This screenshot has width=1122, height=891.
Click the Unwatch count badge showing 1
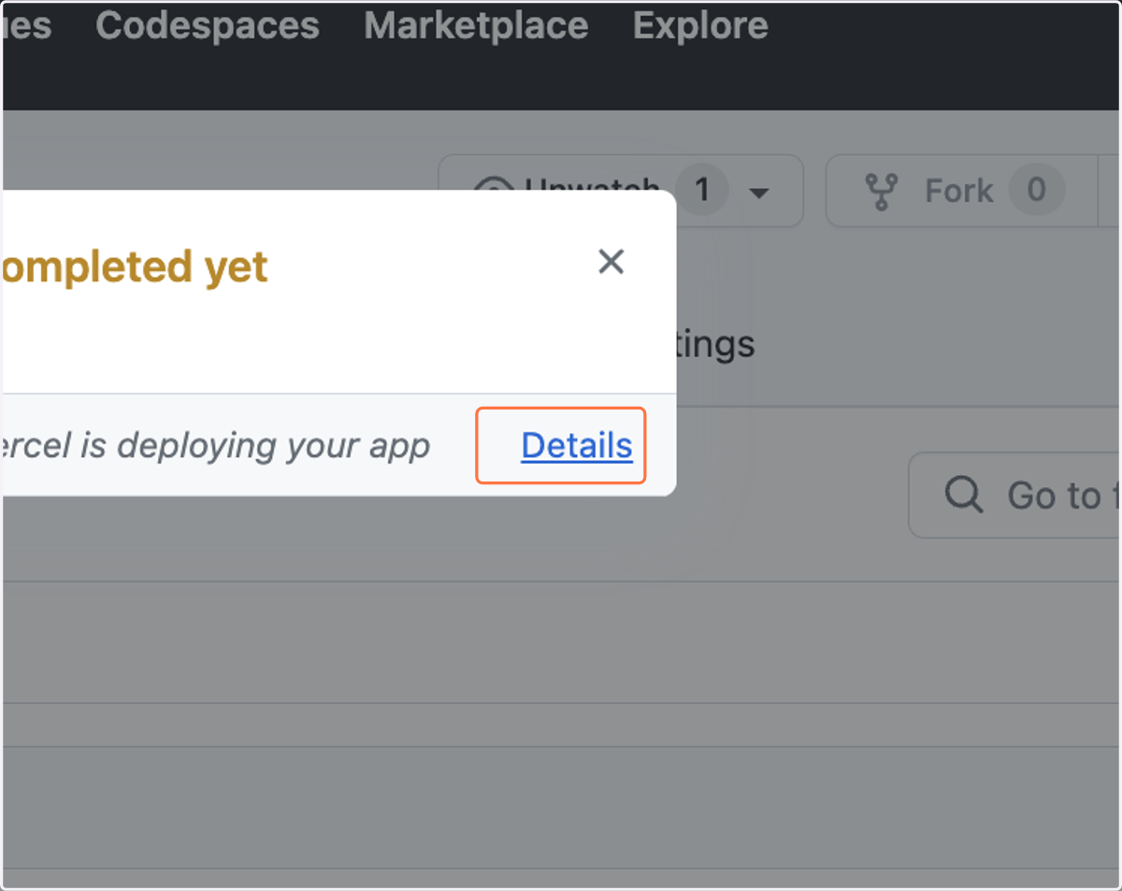coord(702,191)
